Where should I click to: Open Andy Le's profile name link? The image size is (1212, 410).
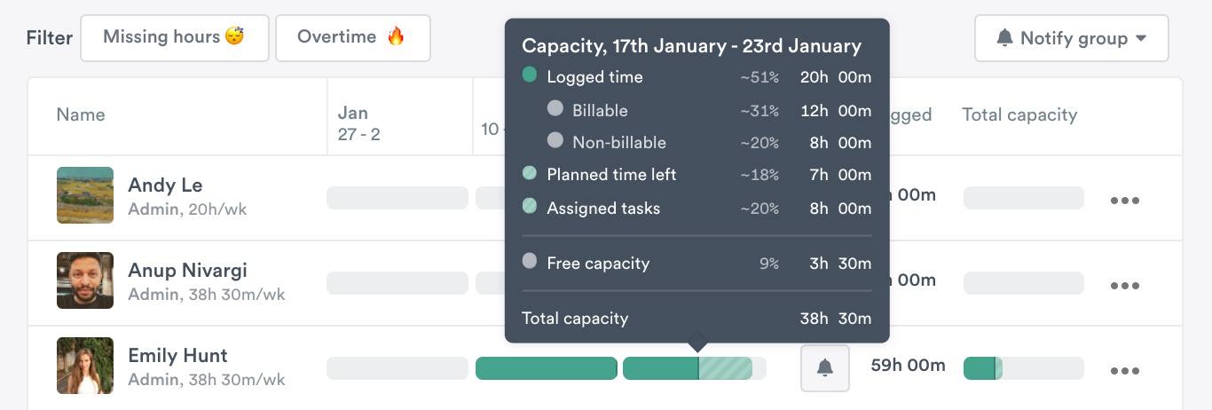click(165, 185)
